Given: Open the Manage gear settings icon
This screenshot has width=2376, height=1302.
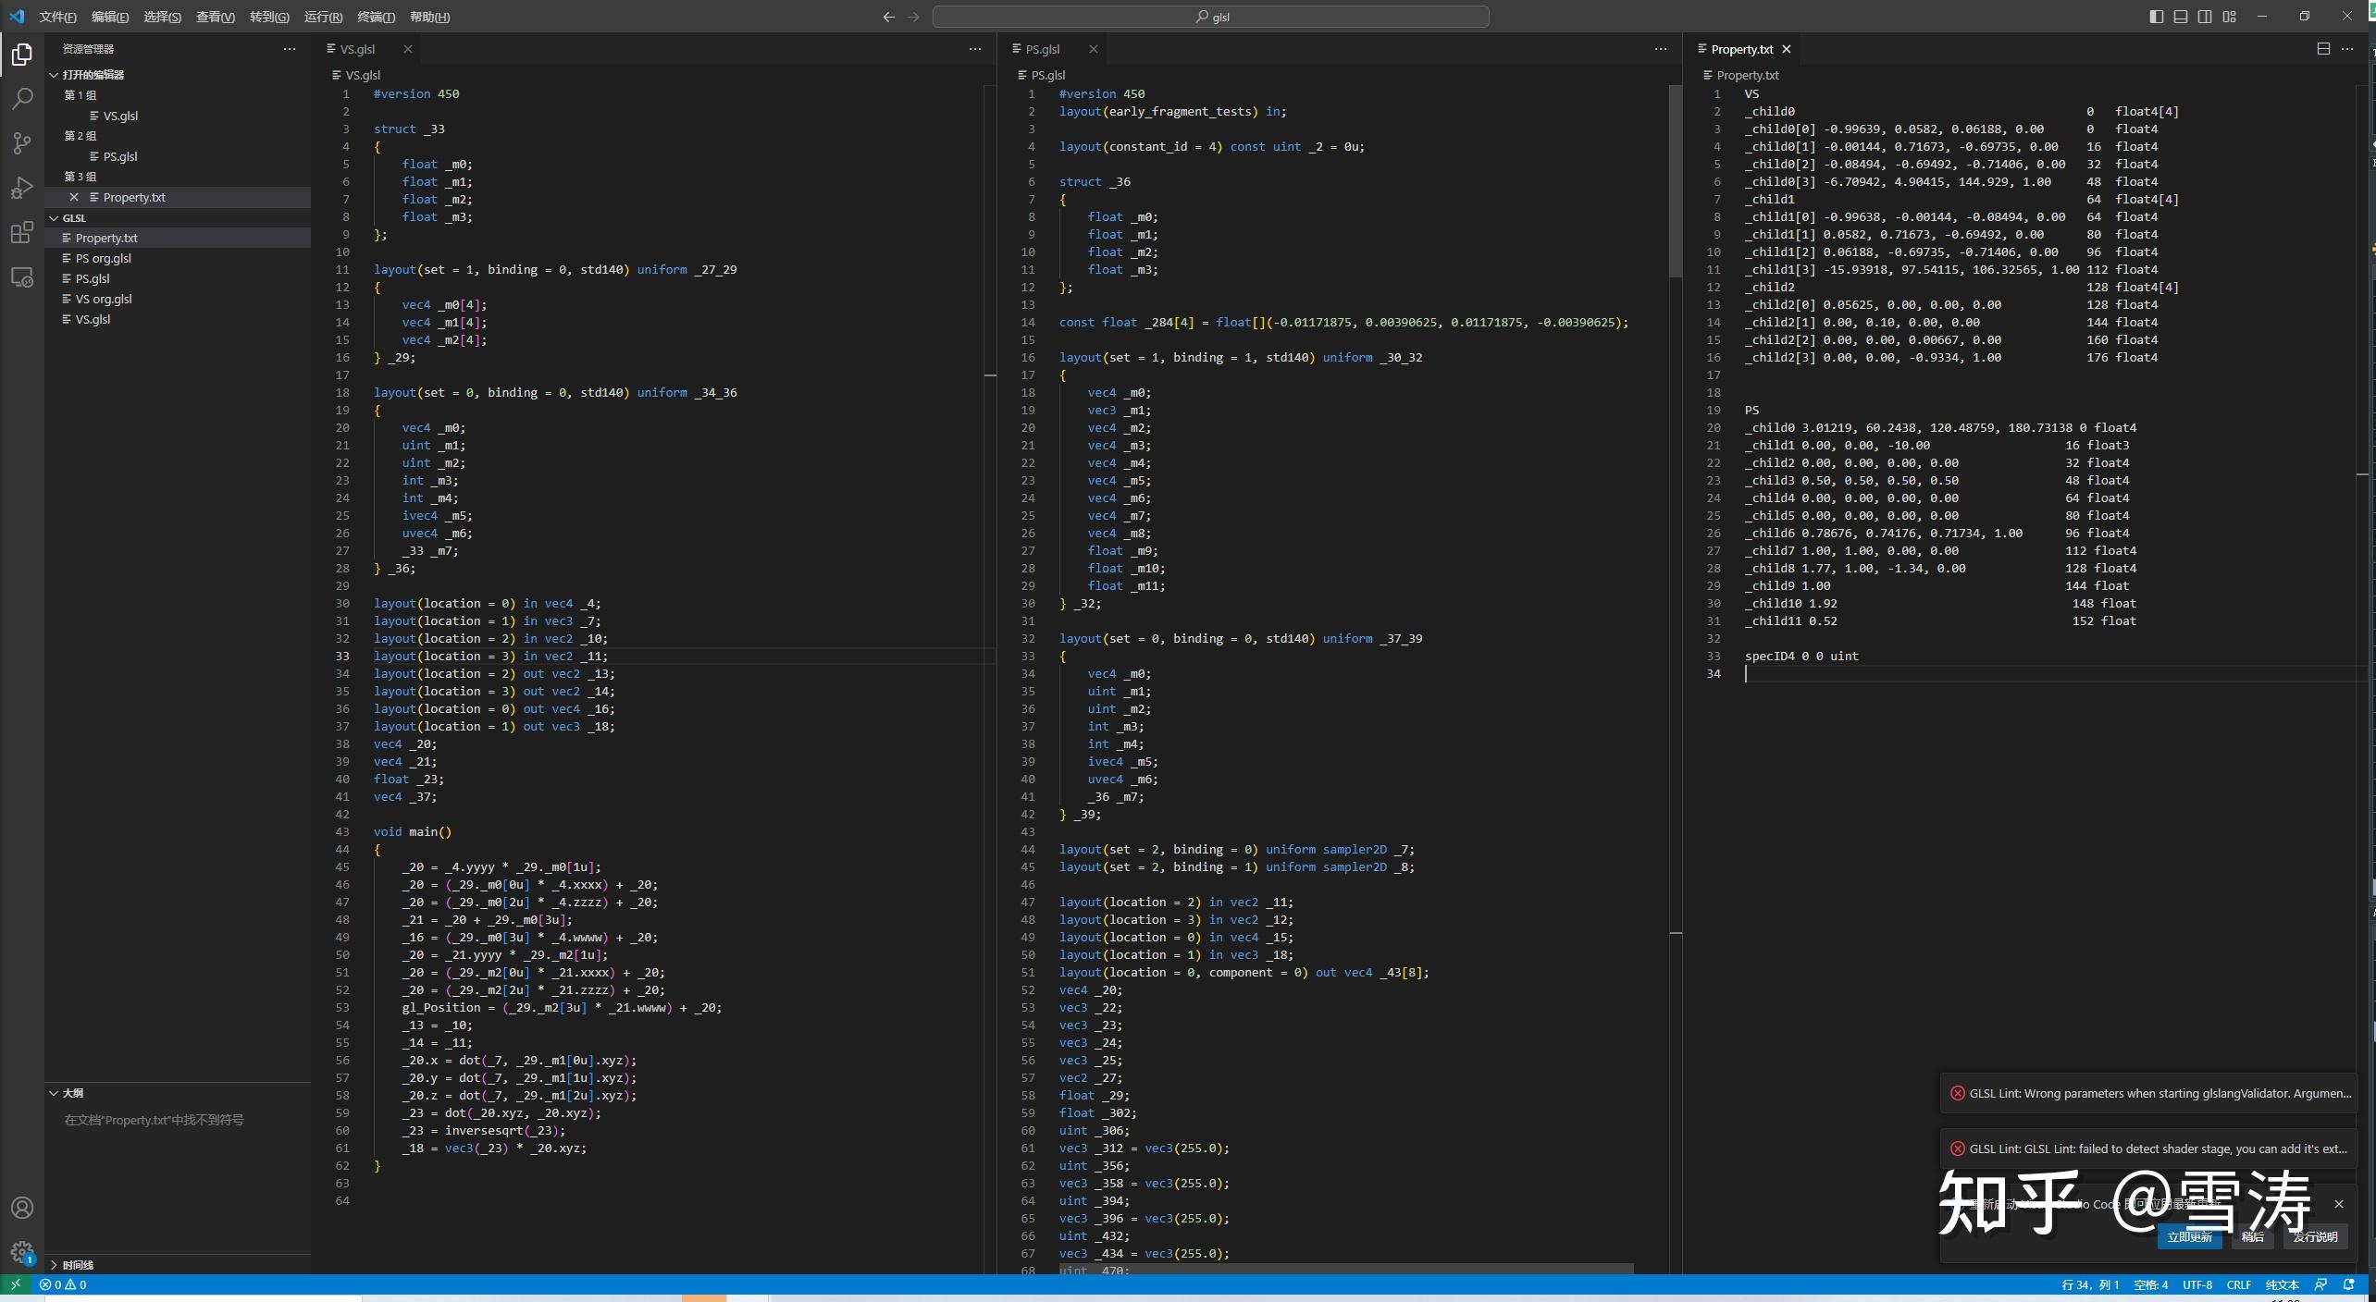Looking at the screenshot, I should coord(22,1252).
